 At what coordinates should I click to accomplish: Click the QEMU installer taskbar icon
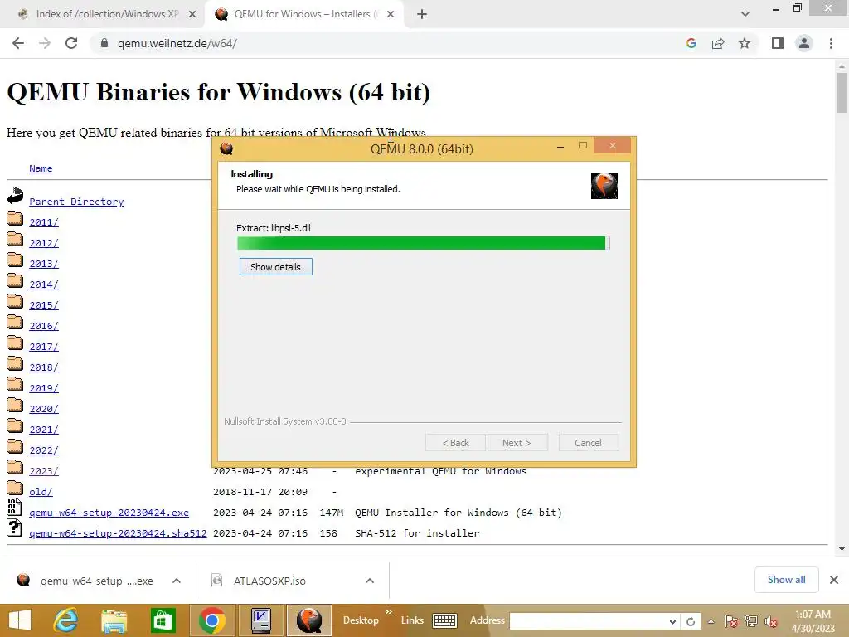pos(309,620)
